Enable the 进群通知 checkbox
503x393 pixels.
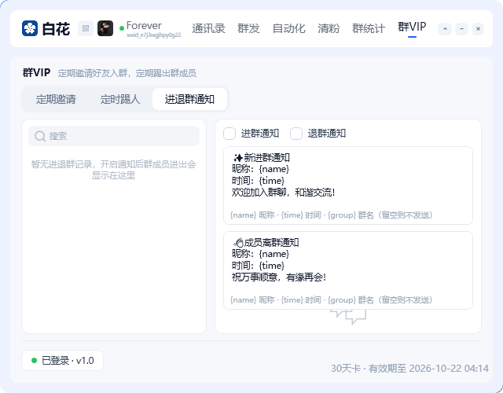click(x=229, y=134)
